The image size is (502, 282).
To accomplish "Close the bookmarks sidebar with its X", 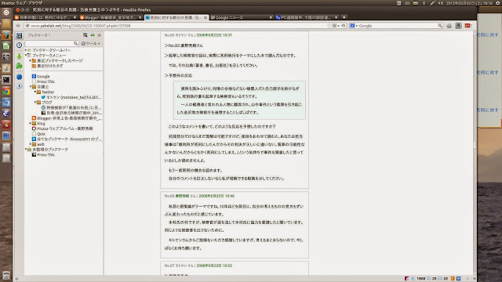I will coord(100,35).
